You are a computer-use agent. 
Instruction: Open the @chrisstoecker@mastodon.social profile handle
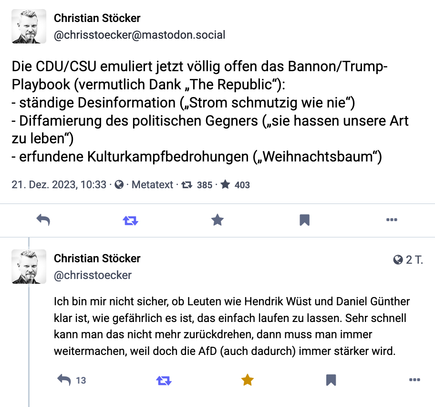pyautogui.click(x=139, y=35)
